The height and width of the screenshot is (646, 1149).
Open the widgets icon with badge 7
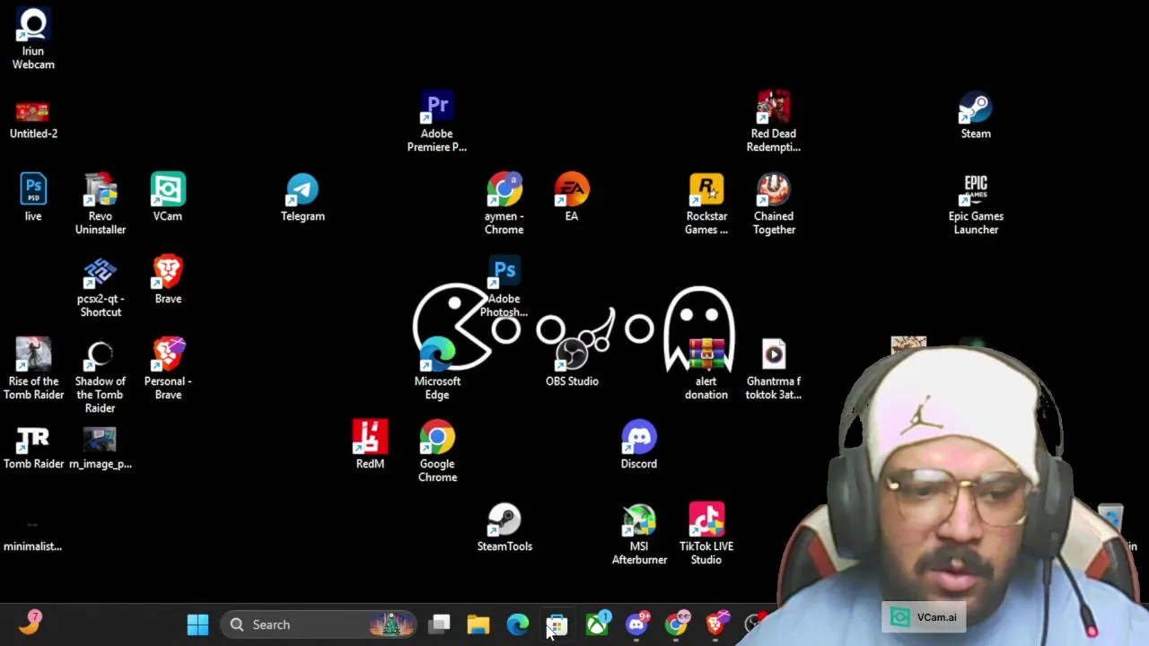pos(31,623)
